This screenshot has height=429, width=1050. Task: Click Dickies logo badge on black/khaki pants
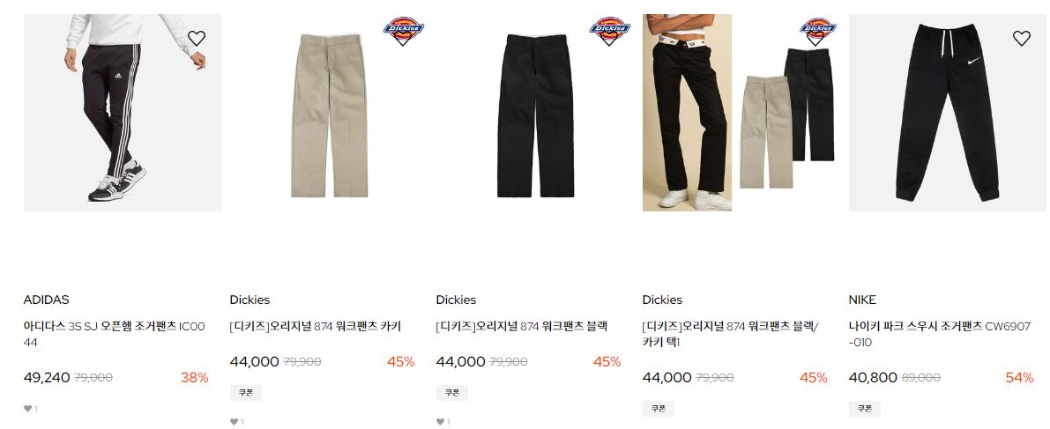[x=817, y=31]
